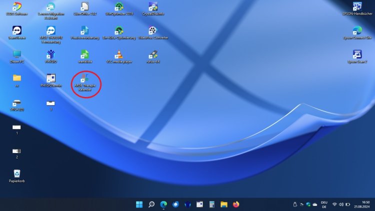Screen dimensions: 375x211
Task: Select the Papierkorb recycle bin
Action: point(16,176)
